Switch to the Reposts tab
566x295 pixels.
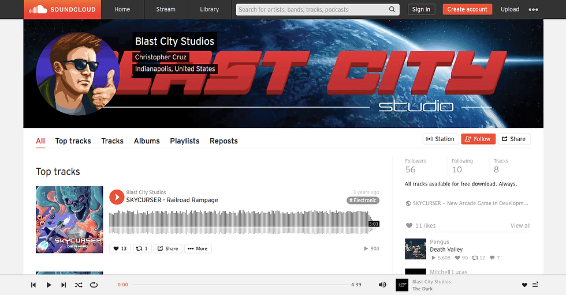point(224,141)
